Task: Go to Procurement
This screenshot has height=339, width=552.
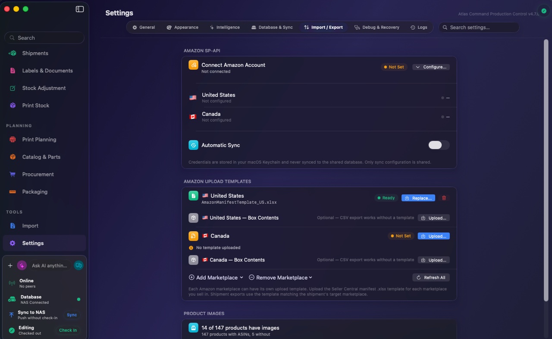Action: [44, 174]
